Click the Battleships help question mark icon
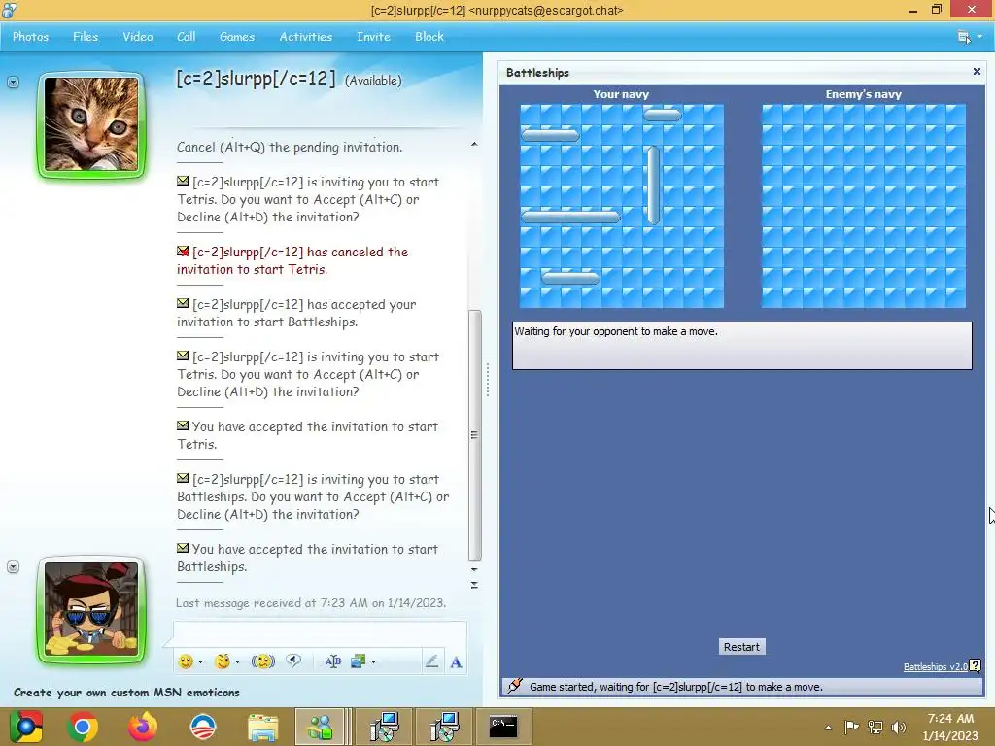995x746 pixels. (x=976, y=665)
